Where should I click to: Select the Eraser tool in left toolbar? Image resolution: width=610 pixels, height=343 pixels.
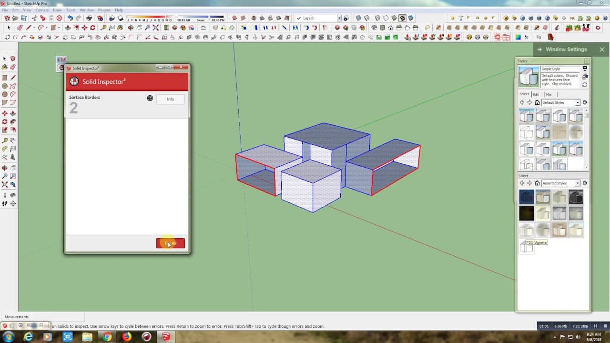(13, 67)
